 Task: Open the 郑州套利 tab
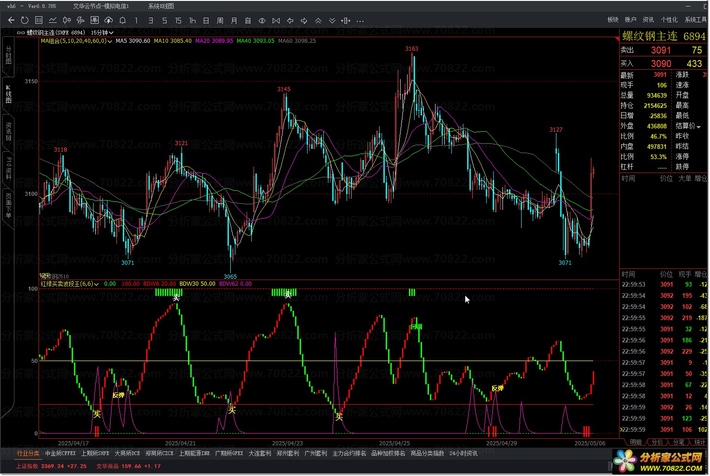point(288,453)
